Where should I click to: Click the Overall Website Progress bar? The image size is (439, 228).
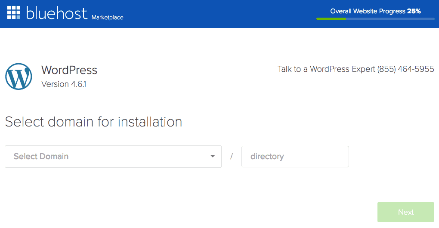(375, 19)
